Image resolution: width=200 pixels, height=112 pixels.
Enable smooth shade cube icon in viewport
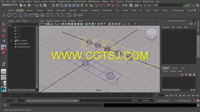[x=89, y=24]
